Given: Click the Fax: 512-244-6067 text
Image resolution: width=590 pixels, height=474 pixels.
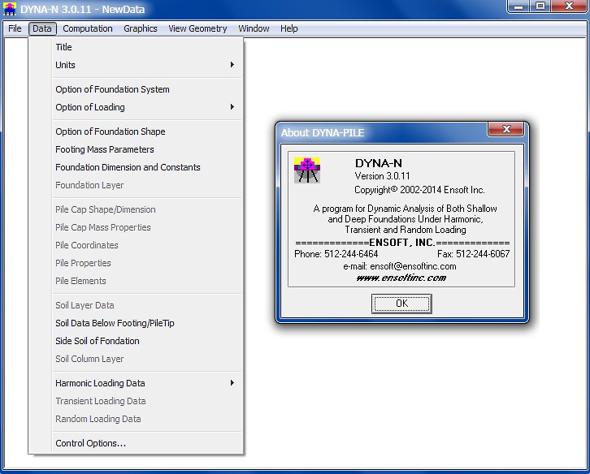Looking at the screenshot, I should coord(473,254).
